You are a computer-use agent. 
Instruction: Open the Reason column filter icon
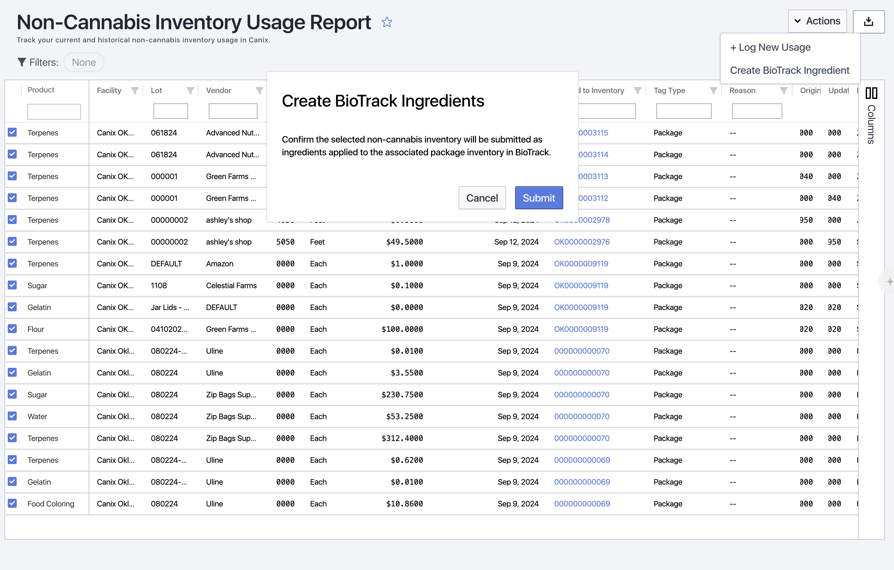click(783, 91)
